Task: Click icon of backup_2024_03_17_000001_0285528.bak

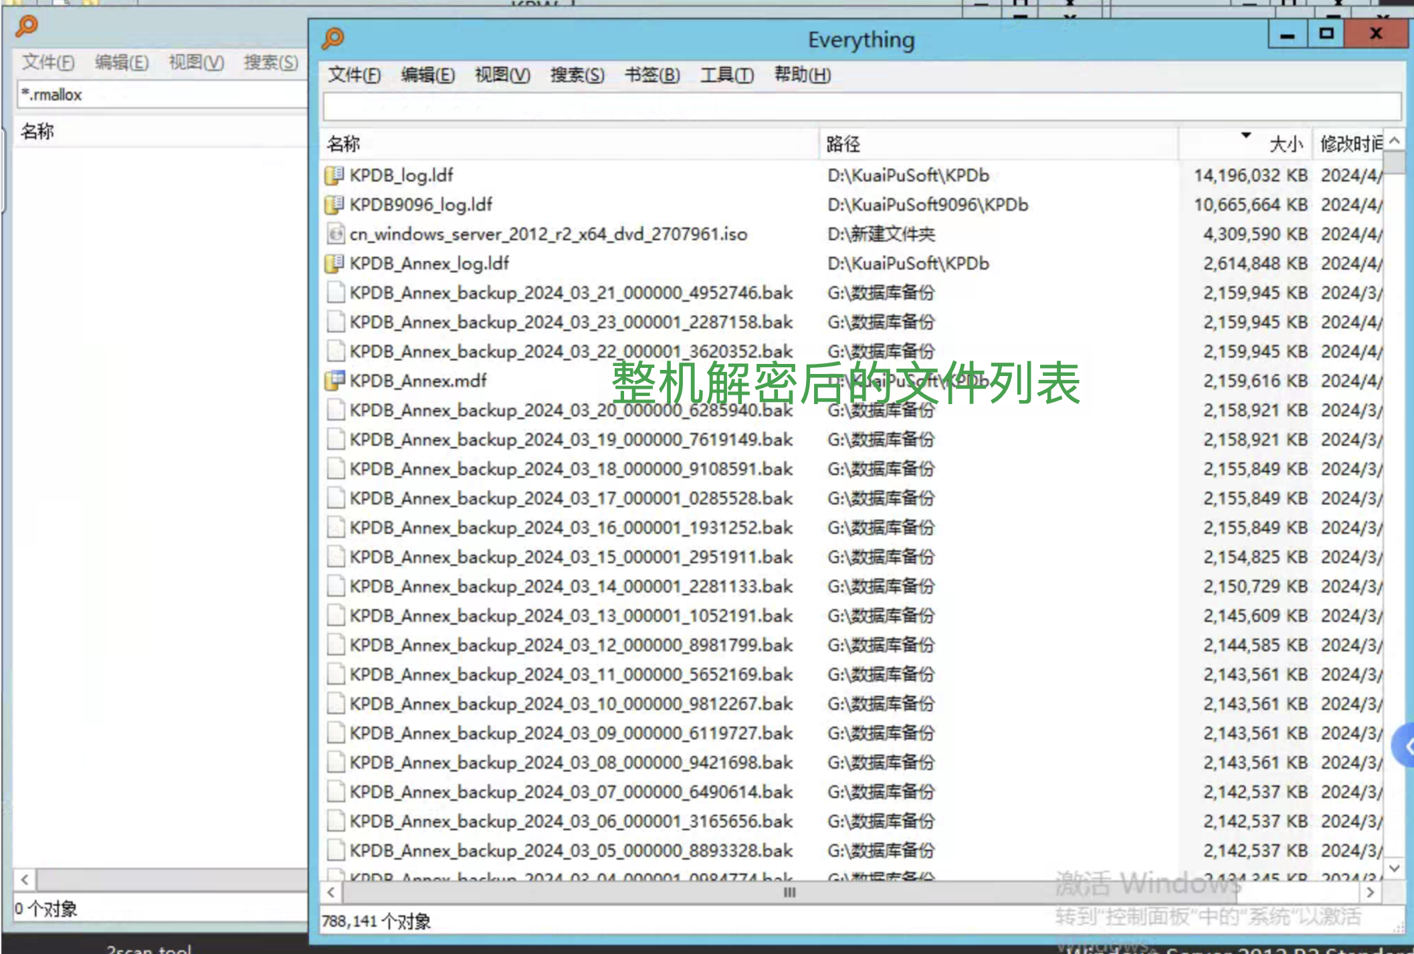Action: 336,498
